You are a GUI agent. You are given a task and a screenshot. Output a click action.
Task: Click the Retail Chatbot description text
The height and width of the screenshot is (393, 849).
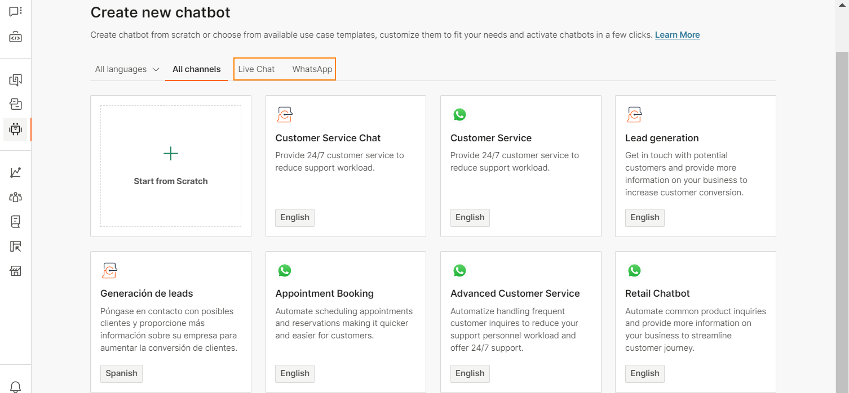[x=696, y=329]
